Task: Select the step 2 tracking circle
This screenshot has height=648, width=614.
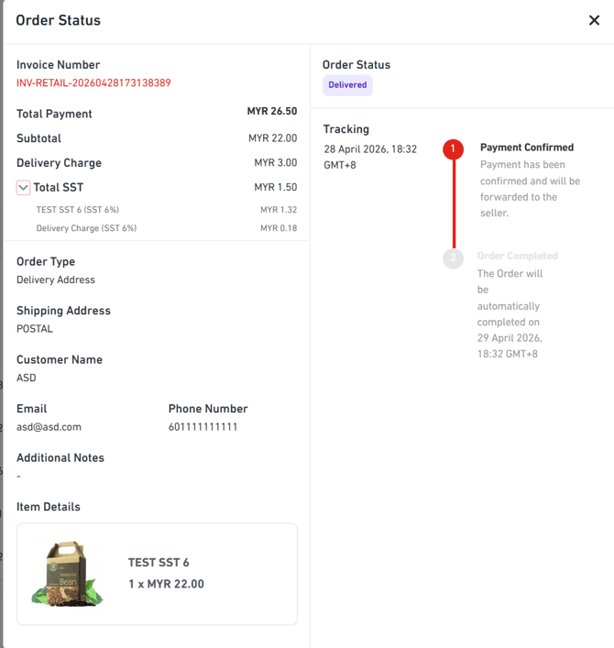Action: pyautogui.click(x=453, y=258)
